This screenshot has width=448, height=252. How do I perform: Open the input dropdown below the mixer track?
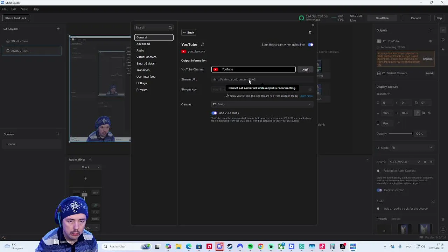91,227
